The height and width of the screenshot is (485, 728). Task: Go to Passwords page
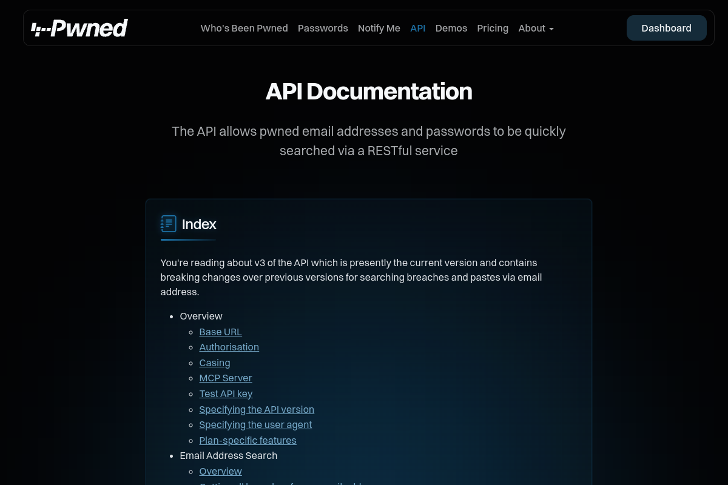click(x=323, y=28)
